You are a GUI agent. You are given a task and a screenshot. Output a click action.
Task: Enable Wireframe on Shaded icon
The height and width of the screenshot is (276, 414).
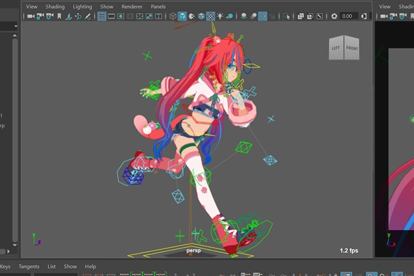pos(201,16)
